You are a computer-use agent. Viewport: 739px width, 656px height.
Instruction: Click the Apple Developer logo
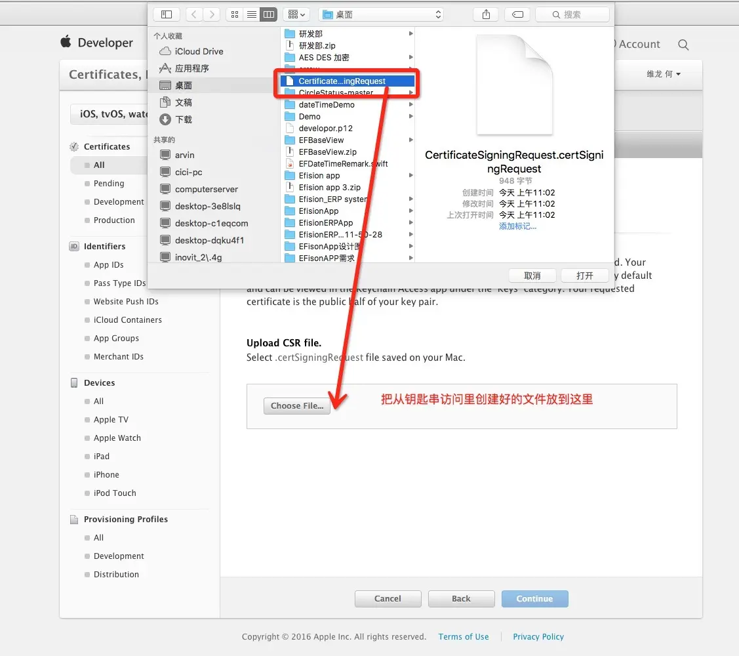click(x=96, y=43)
